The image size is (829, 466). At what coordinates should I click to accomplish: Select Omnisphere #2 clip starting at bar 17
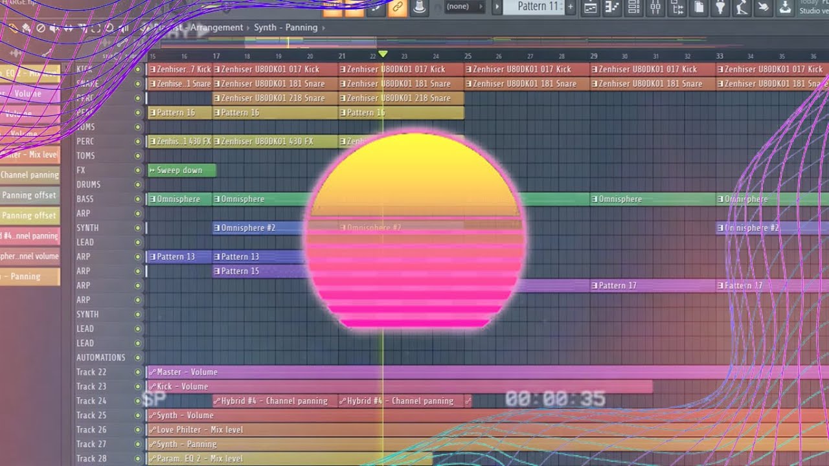(258, 228)
